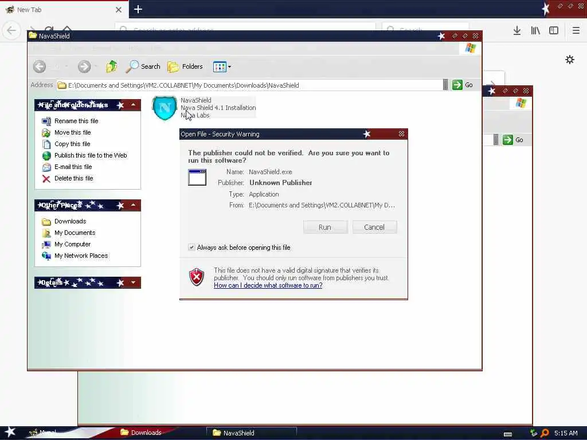The width and height of the screenshot is (587, 440).
Task: Close the New Tab browser tab
Action: point(119,10)
